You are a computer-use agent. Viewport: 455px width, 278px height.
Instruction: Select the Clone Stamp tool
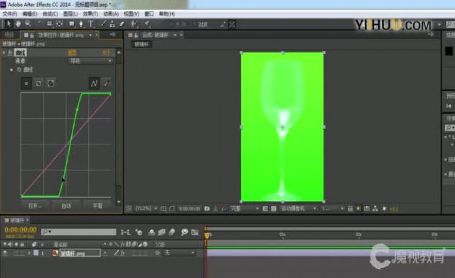pyautogui.click(x=112, y=24)
